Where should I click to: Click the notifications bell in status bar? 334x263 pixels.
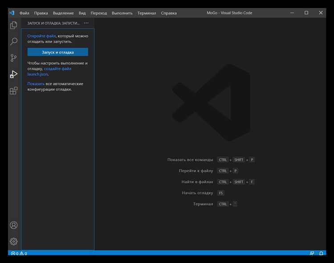322,254
